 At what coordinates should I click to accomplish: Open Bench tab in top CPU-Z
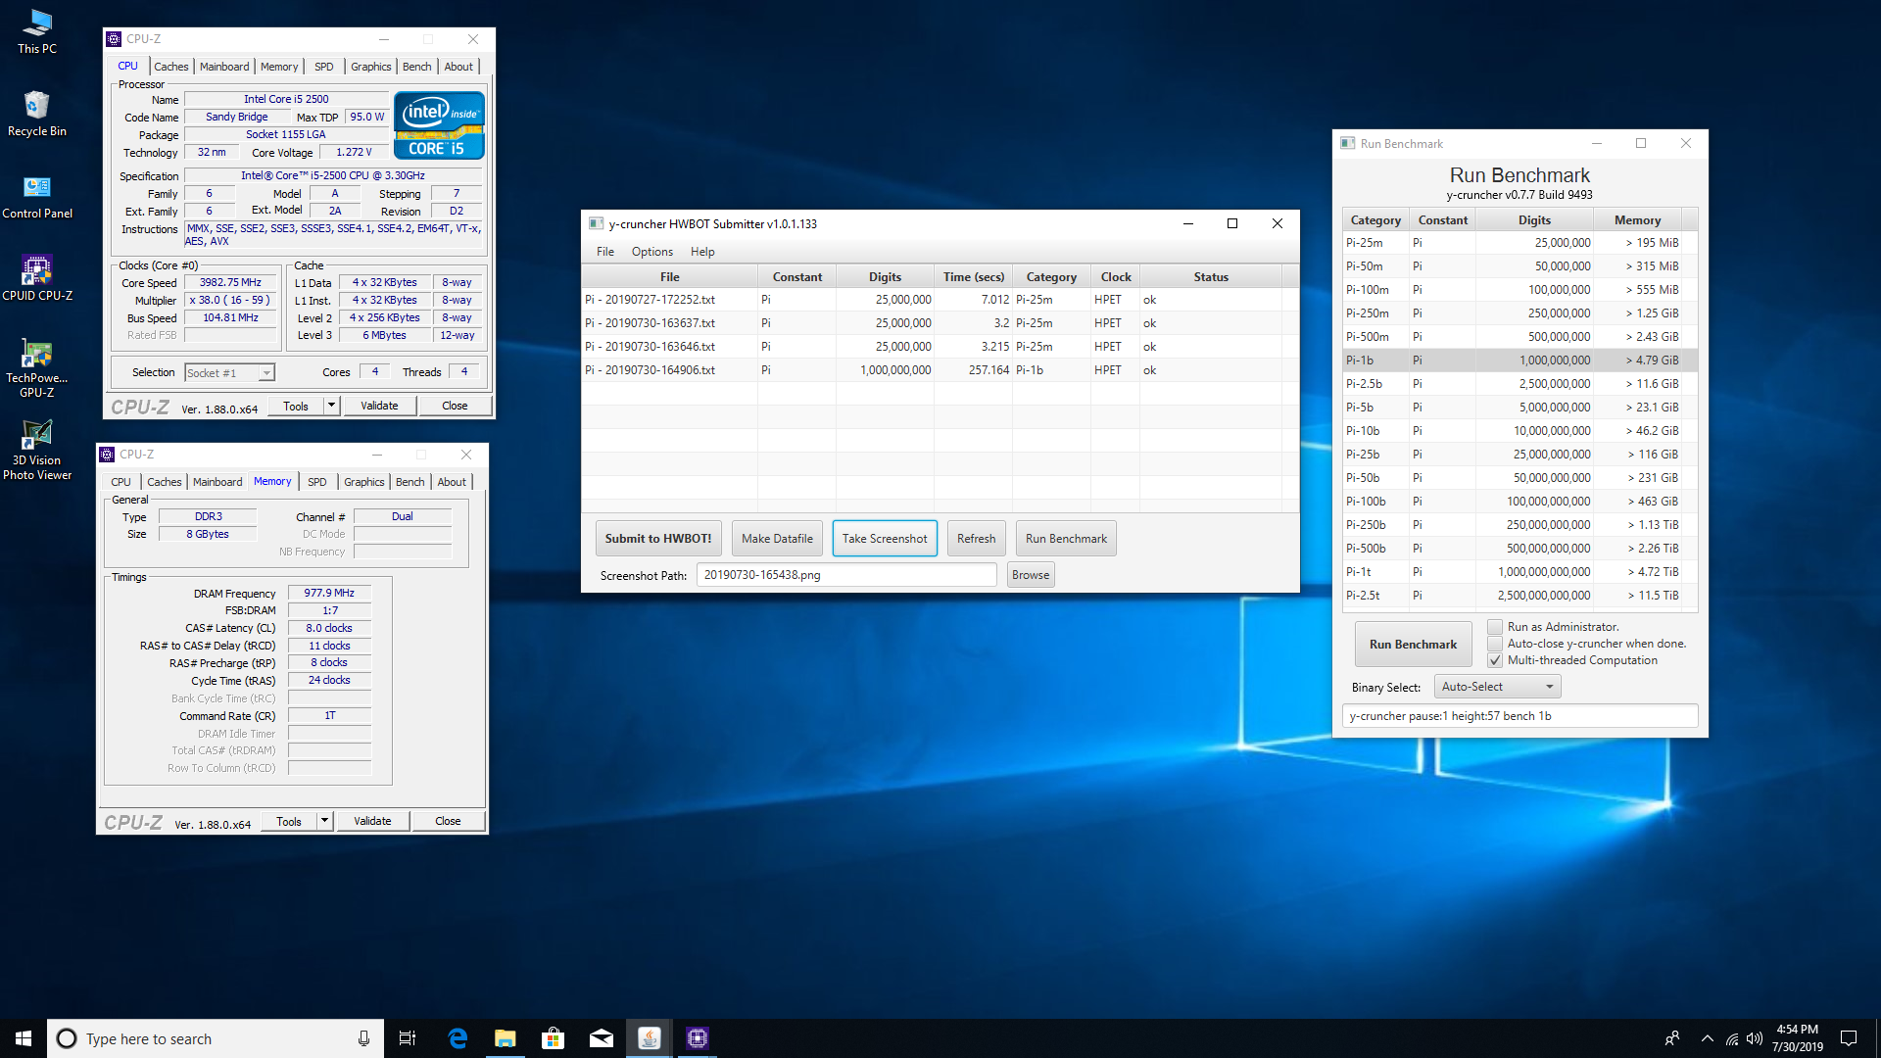(x=416, y=67)
